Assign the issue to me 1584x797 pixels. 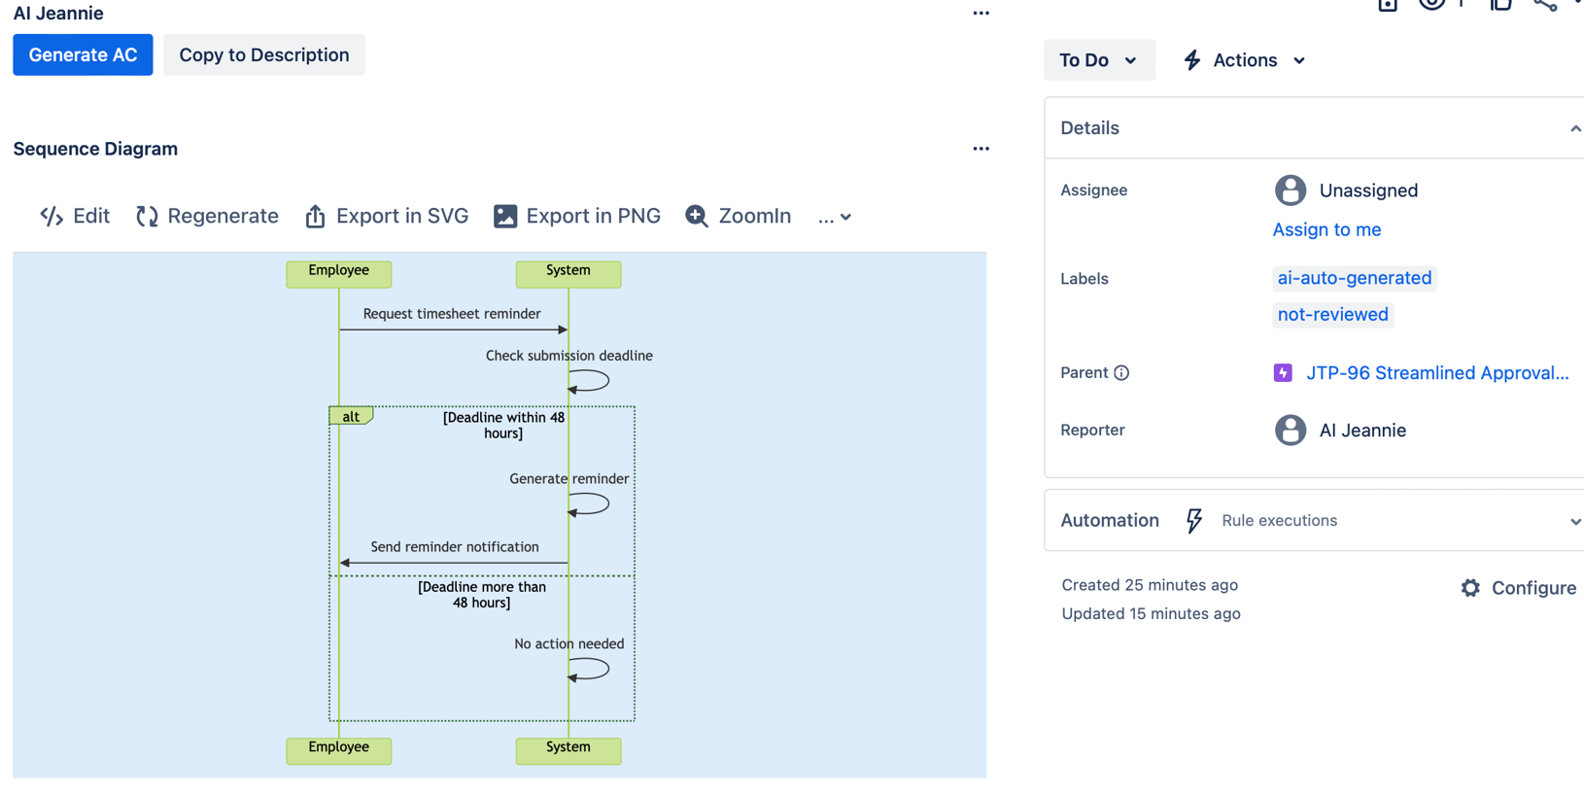coord(1326,229)
